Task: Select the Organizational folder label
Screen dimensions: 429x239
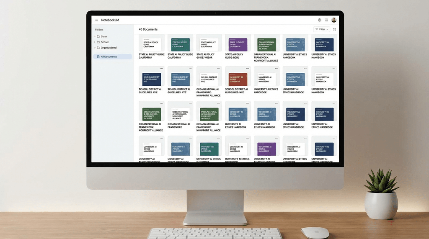Action: [109, 48]
